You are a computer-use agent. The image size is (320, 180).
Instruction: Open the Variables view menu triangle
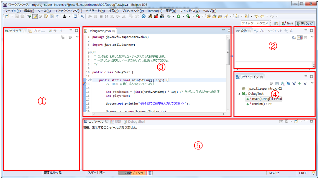312,37
